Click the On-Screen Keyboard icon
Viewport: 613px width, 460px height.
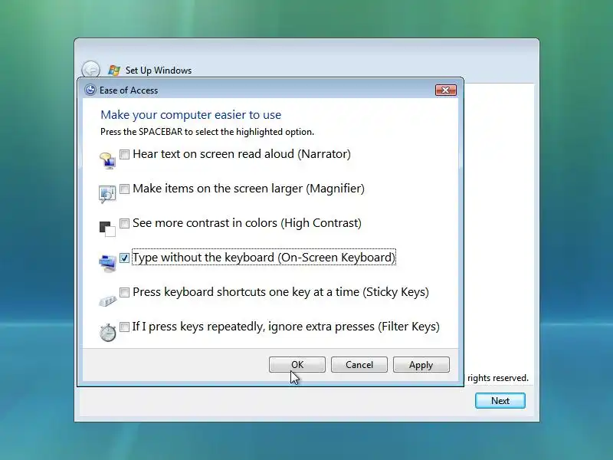(x=107, y=263)
